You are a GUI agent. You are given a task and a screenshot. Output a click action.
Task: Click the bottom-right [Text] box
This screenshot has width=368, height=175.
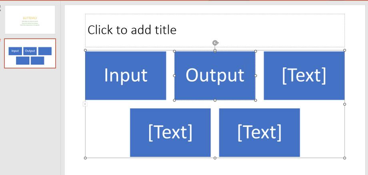pos(259,132)
